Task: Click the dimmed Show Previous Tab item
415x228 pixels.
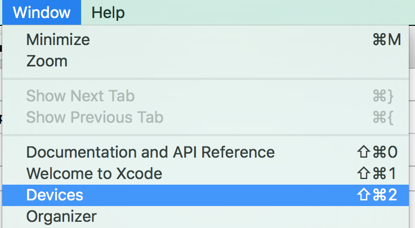Action: pyautogui.click(x=95, y=117)
